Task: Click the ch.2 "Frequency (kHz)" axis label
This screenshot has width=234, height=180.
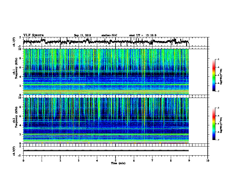Action: click(x=17, y=117)
